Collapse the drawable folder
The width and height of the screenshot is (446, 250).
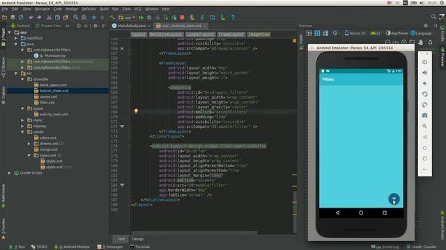(x=22, y=79)
